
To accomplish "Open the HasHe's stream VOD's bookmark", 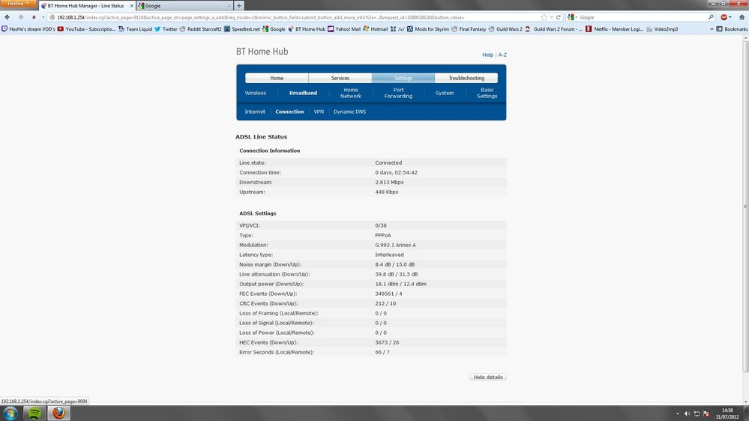I will pyautogui.click(x=28, y=29).
